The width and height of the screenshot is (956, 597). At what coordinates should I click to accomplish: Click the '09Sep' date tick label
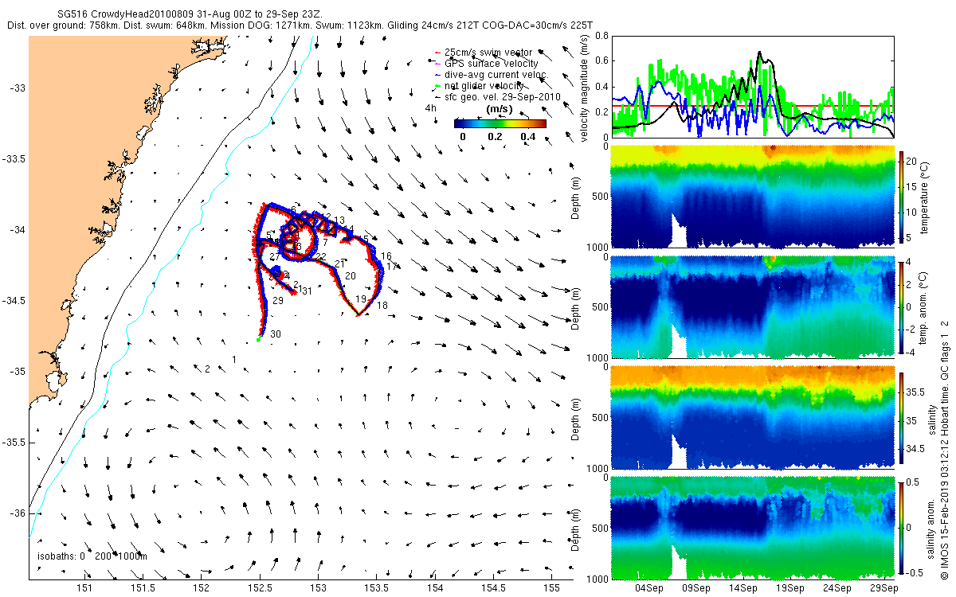696,587
